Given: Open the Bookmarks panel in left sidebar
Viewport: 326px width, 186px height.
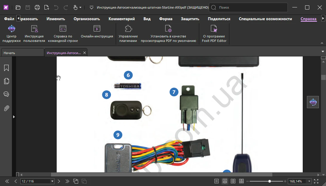Looking at the screenshot, I should [6, 68].
